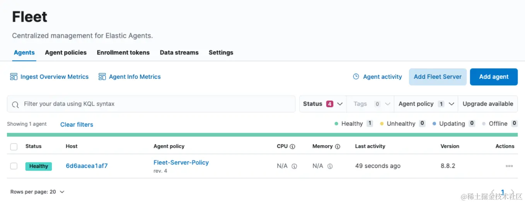Screen dimensions: 525x203
Task: Open the Fleet-Server-Policy link
Action: coord(181,162)
